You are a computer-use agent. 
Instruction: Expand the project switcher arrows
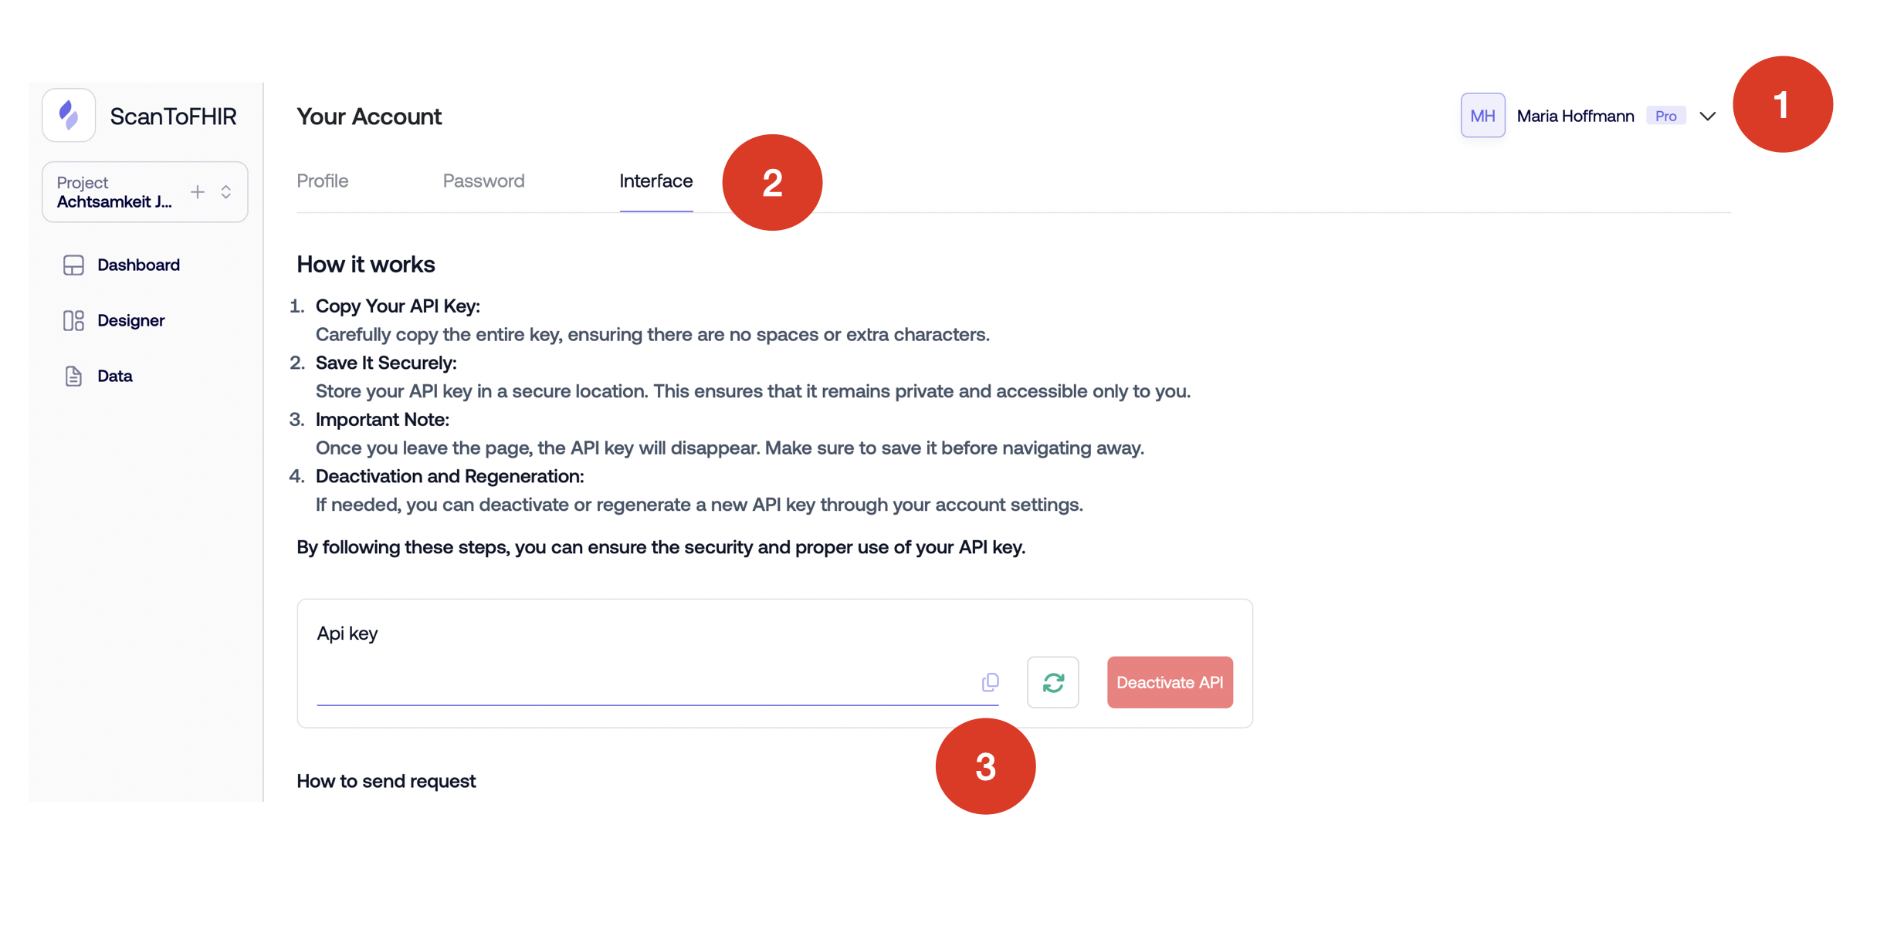coord(226,192)
